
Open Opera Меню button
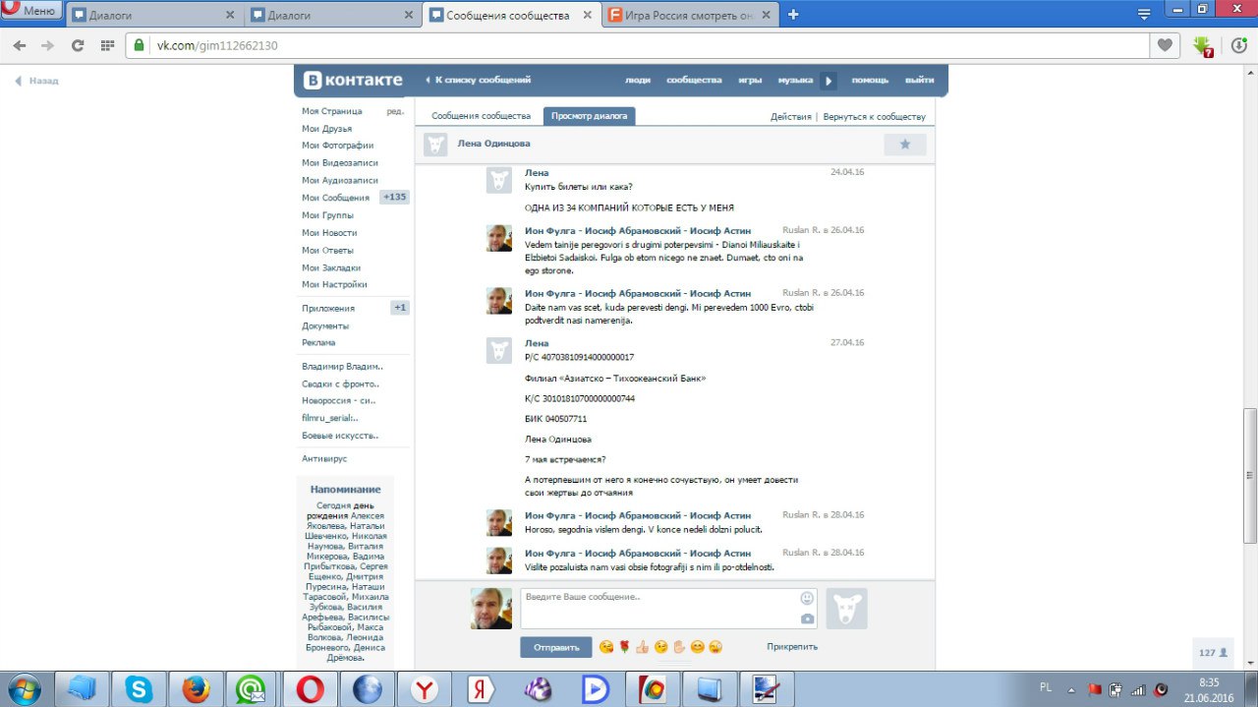click(31, 11)
